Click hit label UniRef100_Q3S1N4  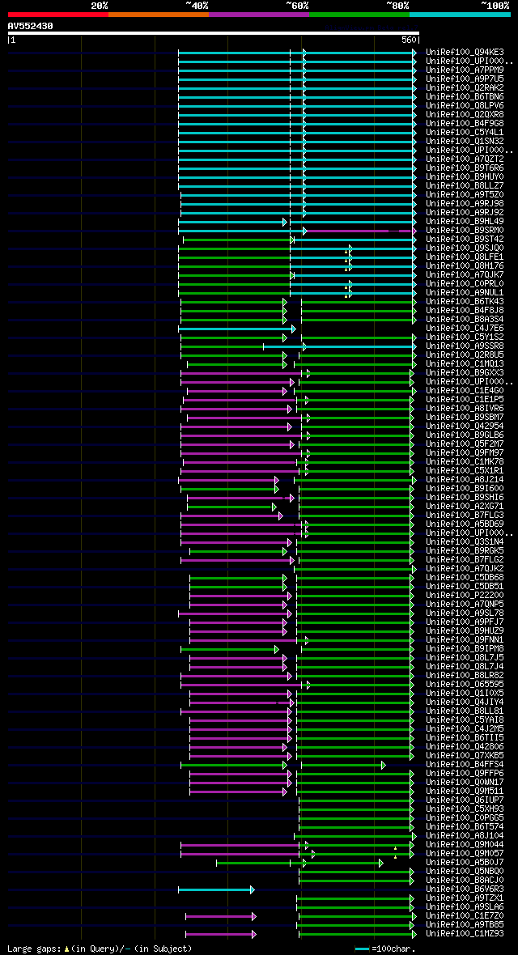coord(465,541)
